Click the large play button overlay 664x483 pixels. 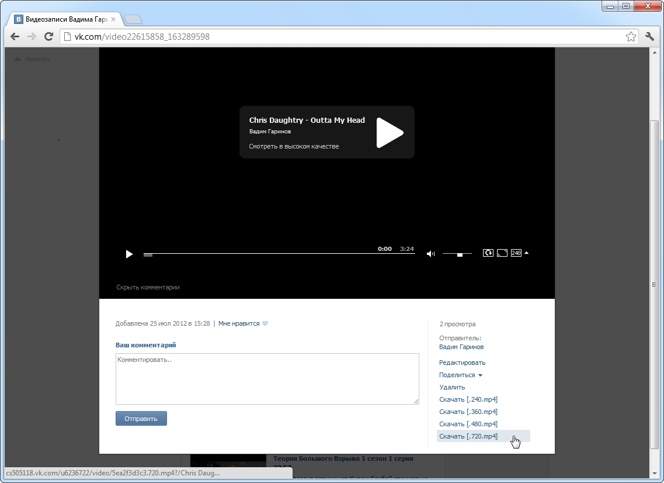click(x=390, y=133)
